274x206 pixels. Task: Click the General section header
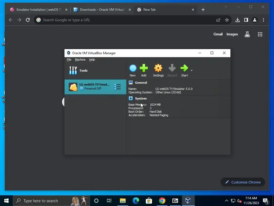point(141,83)
